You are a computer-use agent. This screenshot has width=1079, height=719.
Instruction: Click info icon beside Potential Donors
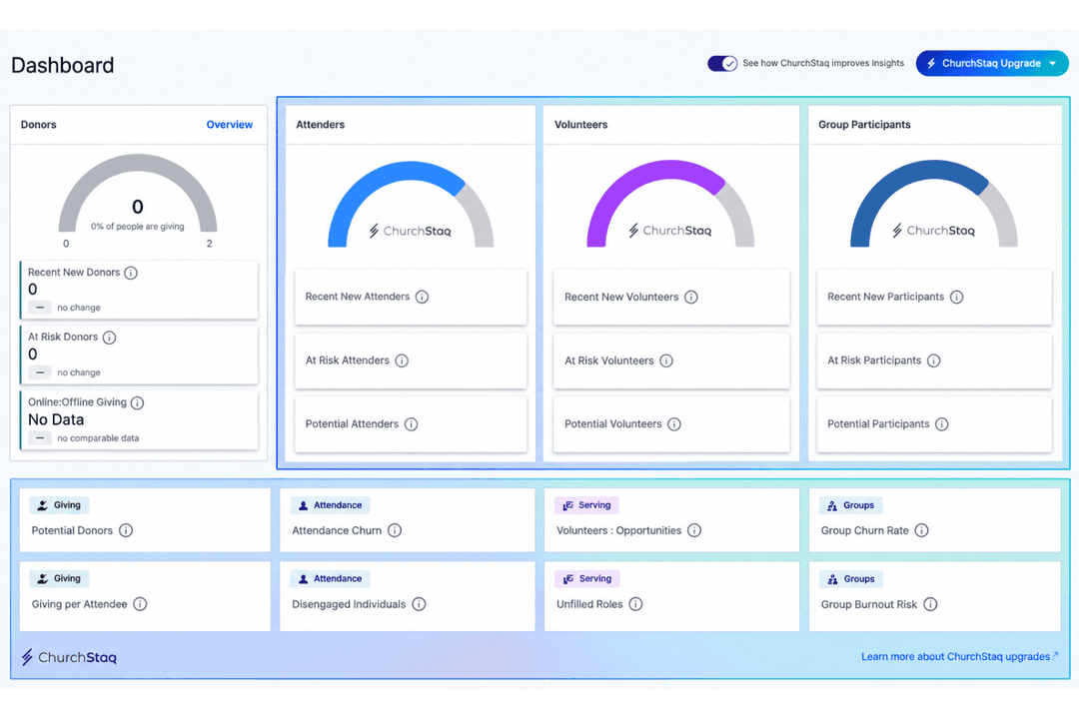[126, 530]
